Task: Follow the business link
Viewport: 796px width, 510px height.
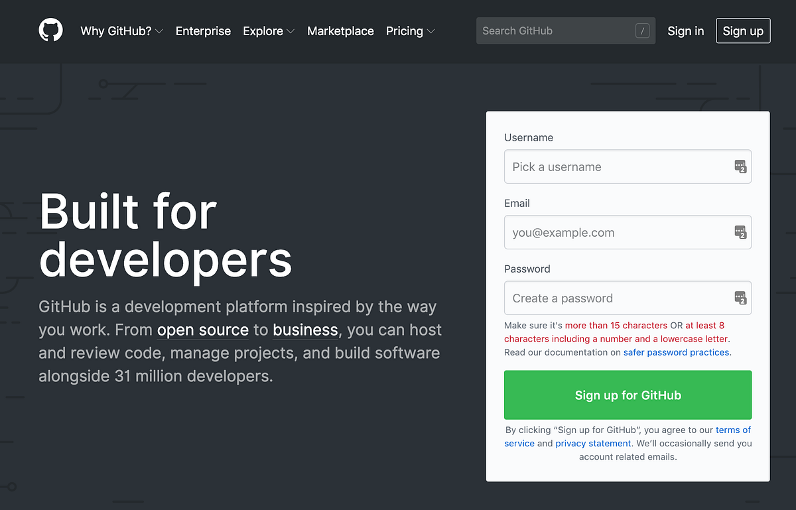Action: pos(305,330)
